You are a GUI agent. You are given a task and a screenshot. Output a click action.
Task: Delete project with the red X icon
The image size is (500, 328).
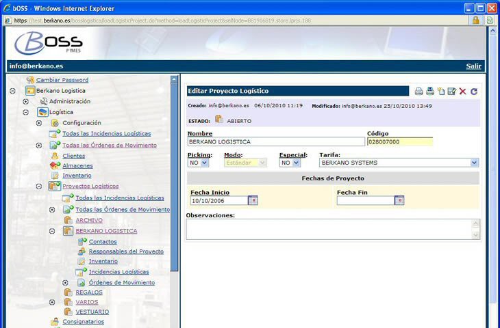click(x=462, y=92)
